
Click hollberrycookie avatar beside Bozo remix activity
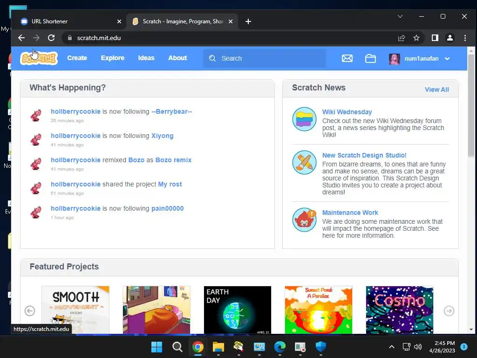point(36,164)
